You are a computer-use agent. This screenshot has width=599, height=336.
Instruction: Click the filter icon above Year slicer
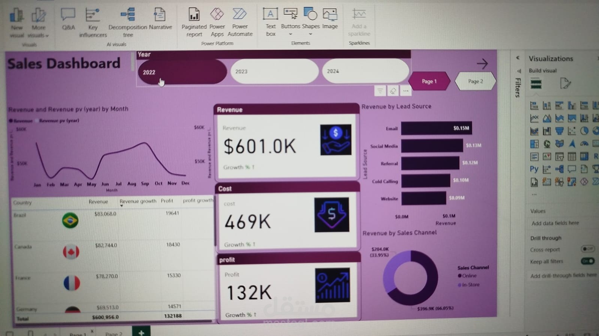point(380,91)
